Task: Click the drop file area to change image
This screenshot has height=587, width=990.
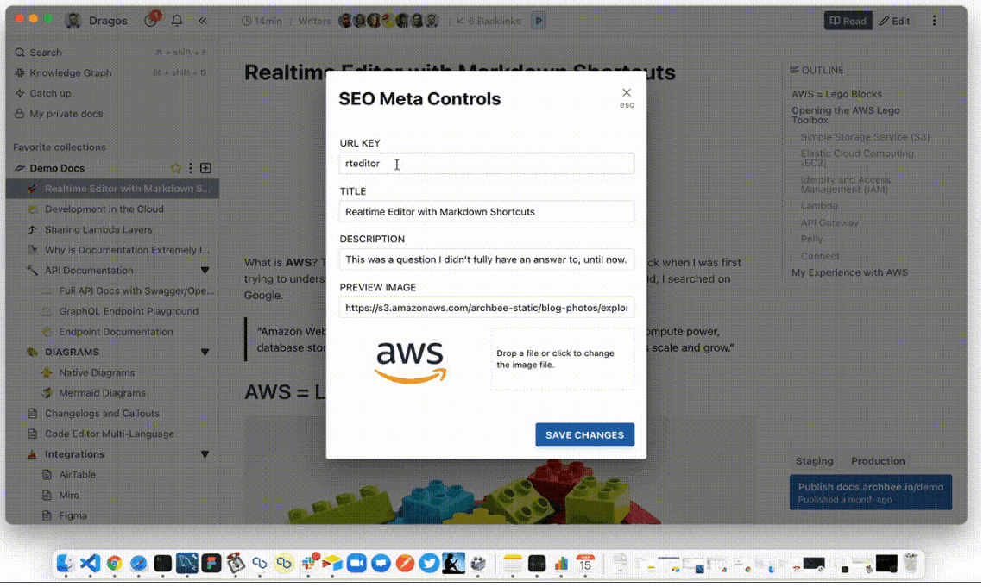Action: pyautogui.click(x=563, y=359)
